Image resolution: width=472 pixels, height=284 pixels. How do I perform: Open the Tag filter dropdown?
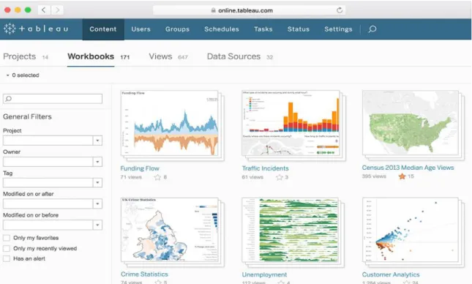click(x=97, y=182)
